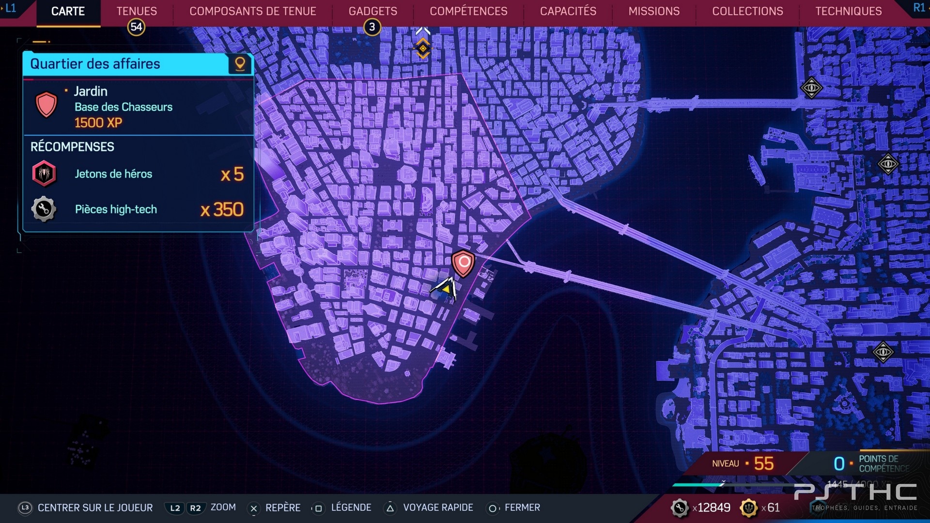Click CENTRER SUR LE JOUEUR
The height and width of the screenshot is (523, 930).
click(x=95, y=508)
